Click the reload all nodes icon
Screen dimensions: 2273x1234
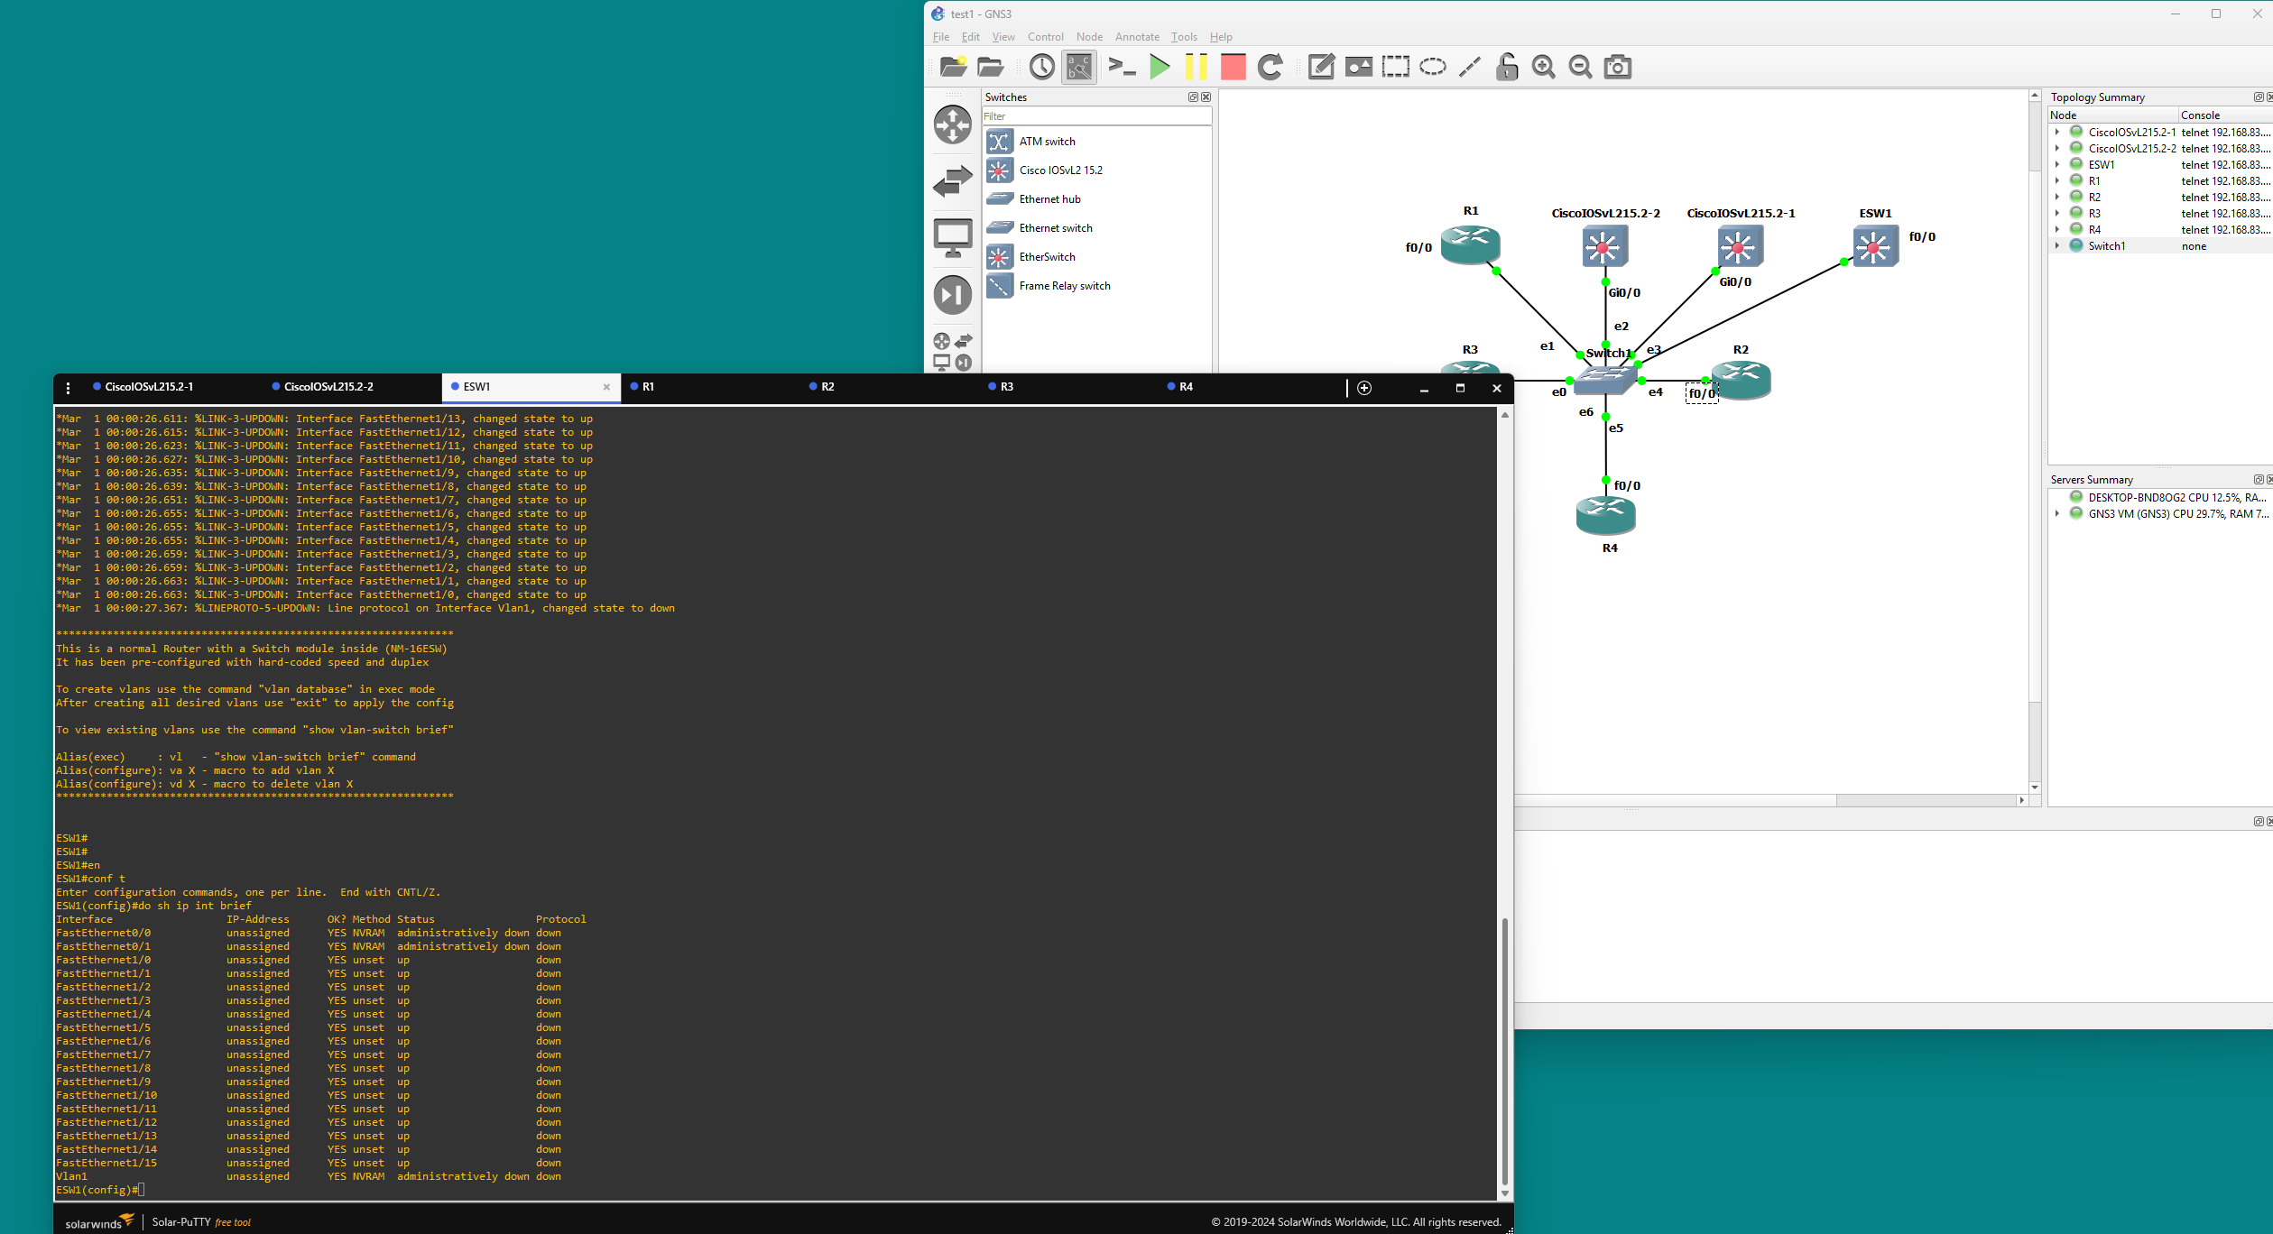1270,67
